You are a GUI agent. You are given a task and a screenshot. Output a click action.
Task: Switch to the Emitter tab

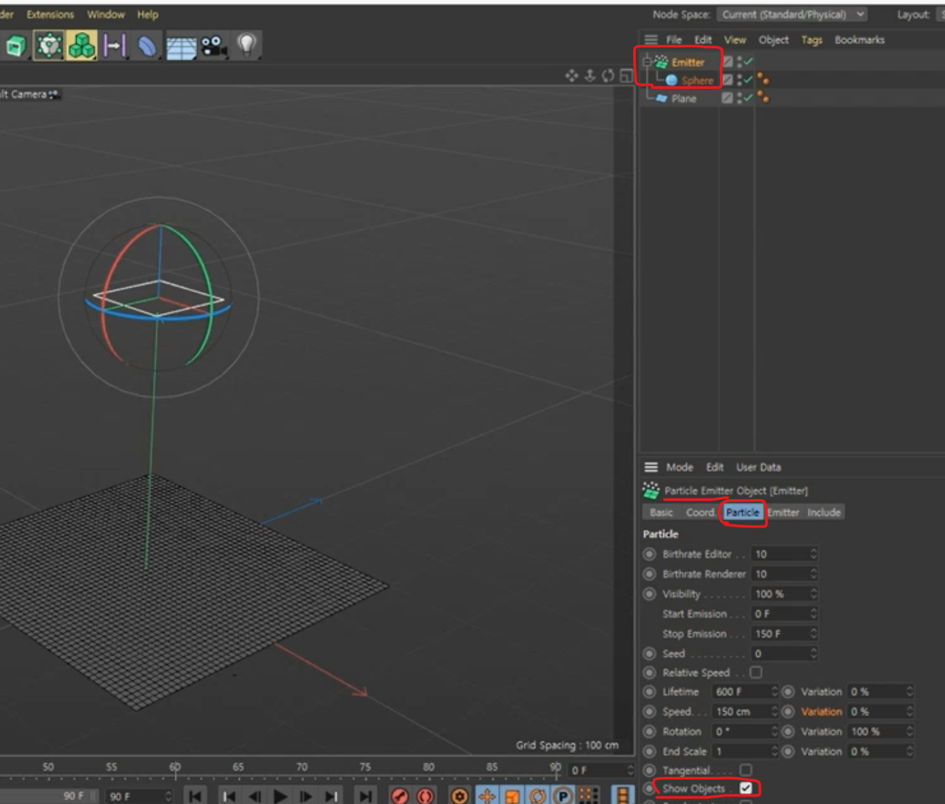pos(783,513)
